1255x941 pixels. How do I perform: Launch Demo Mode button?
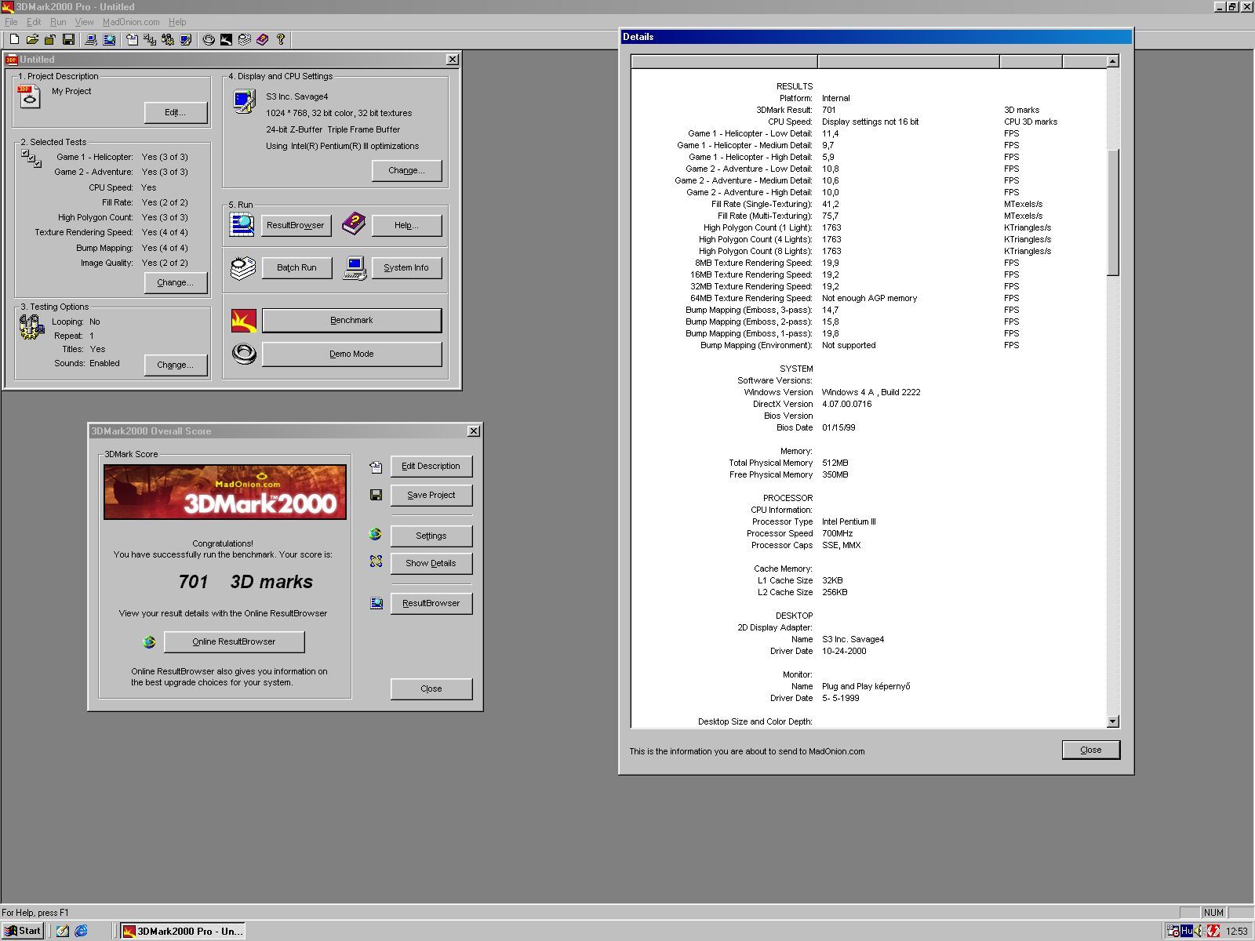(x=351, y=354)
